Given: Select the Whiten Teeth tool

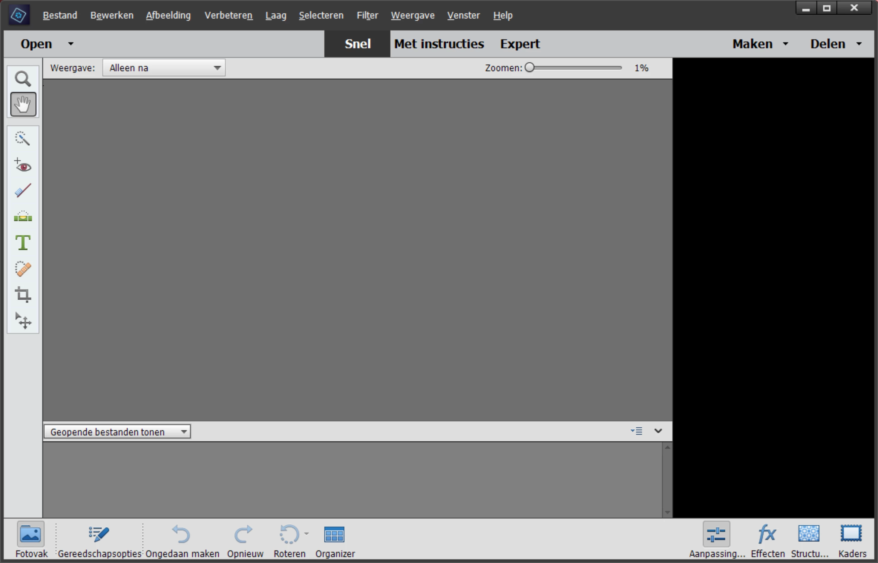Looking at the screenshot, I should click(23, 191).
